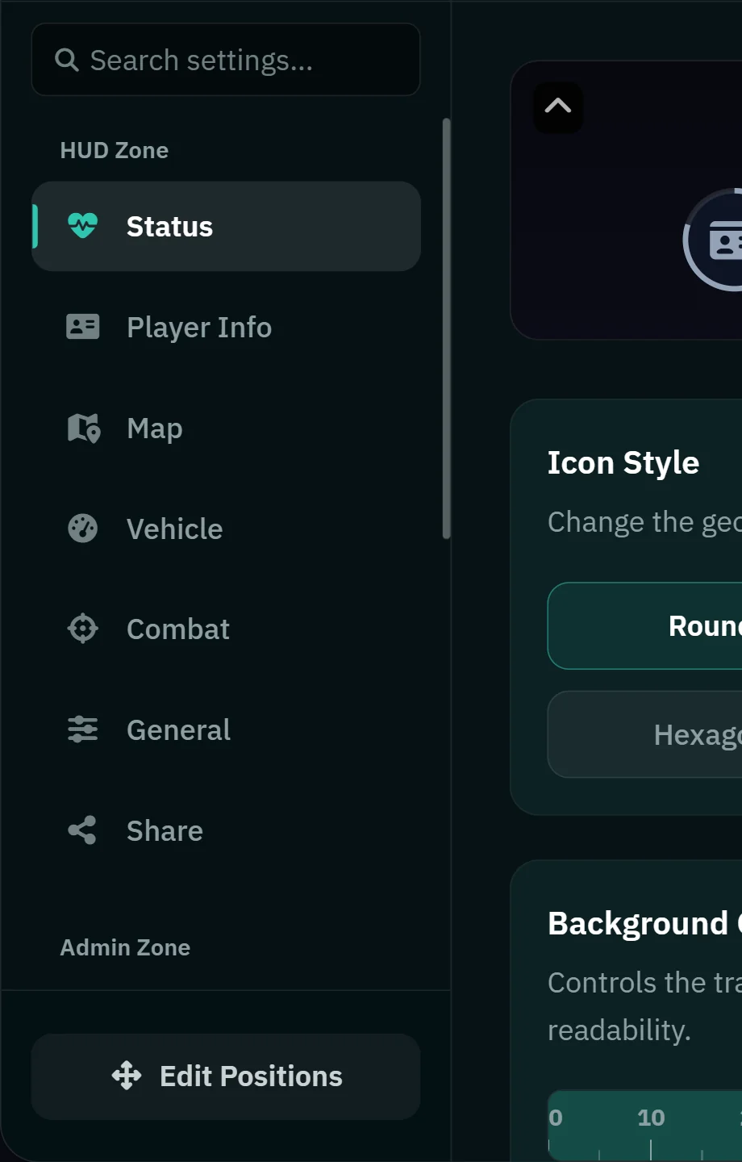Click the sidebar vertical scrollbar

coord(446,328)
